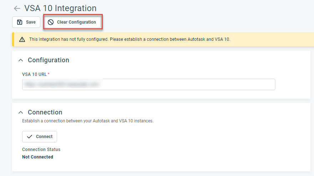Screen dimensions: 314x176
Task: Go back using the left arrow icon
Action: (x=17, y=9)
